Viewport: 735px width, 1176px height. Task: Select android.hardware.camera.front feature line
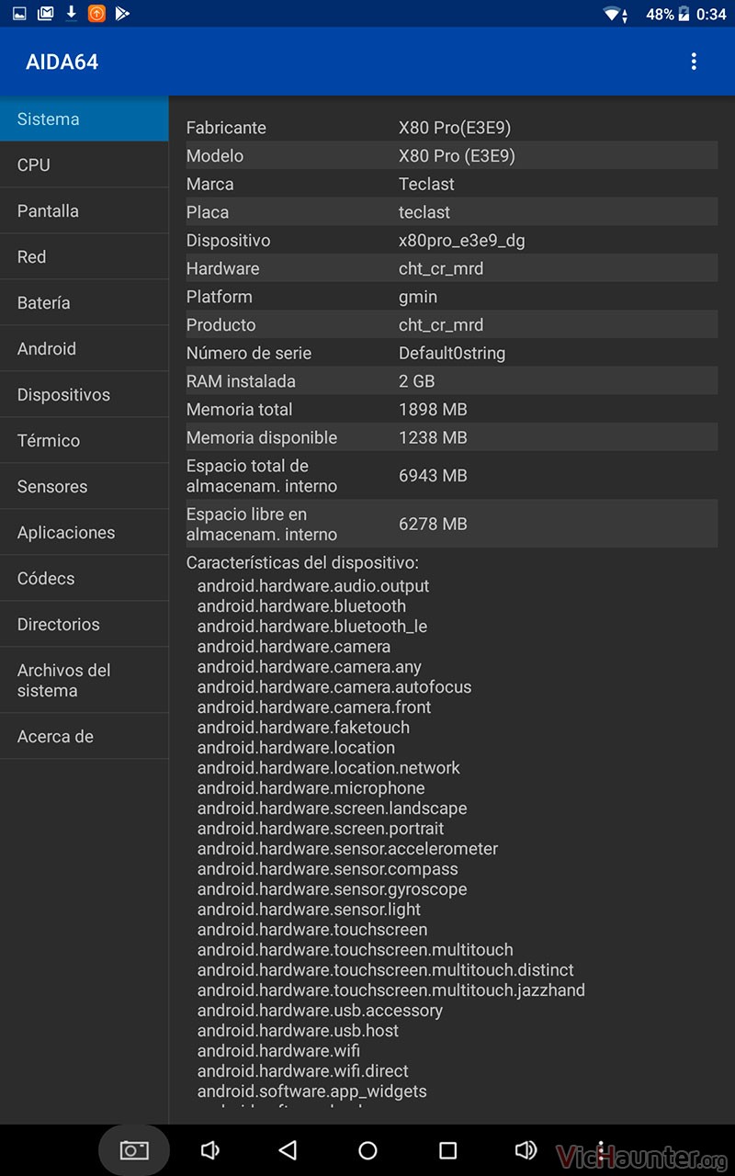(314, 707)
